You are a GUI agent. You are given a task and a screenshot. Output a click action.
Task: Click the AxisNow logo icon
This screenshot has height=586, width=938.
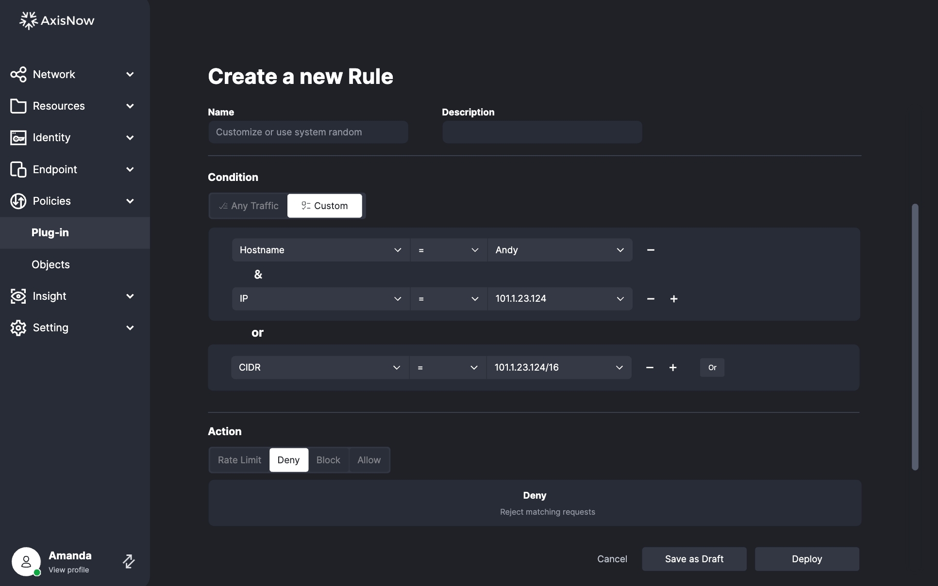pyautogui.click(x=28, y=20)
